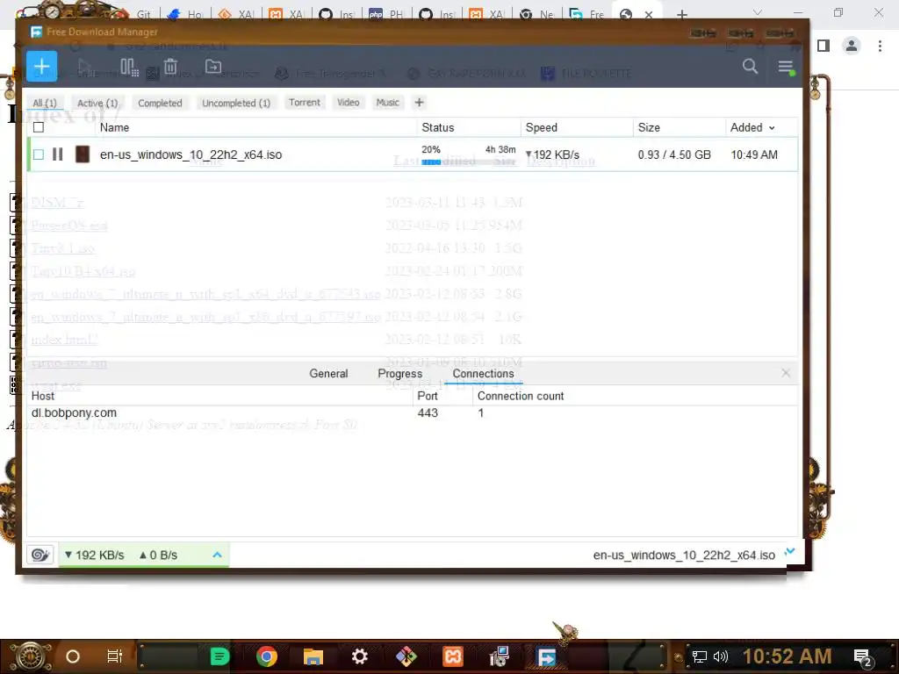Toggle snail mode speed limiter
The height and width of the screenshot is (674, 899).
40,555
